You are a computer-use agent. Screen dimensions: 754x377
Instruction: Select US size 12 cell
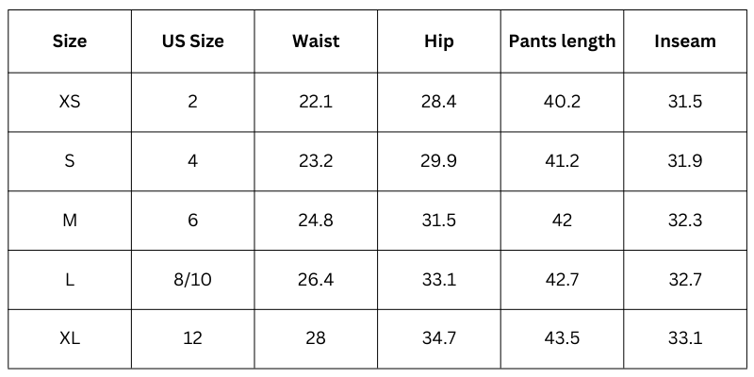(192, 338)
